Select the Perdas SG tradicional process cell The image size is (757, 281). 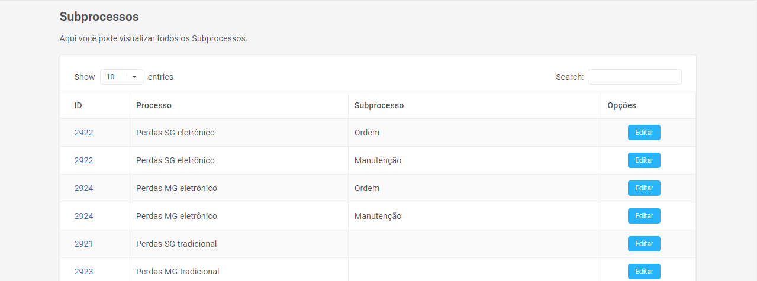pyautogui.click(x=176, y=244)
